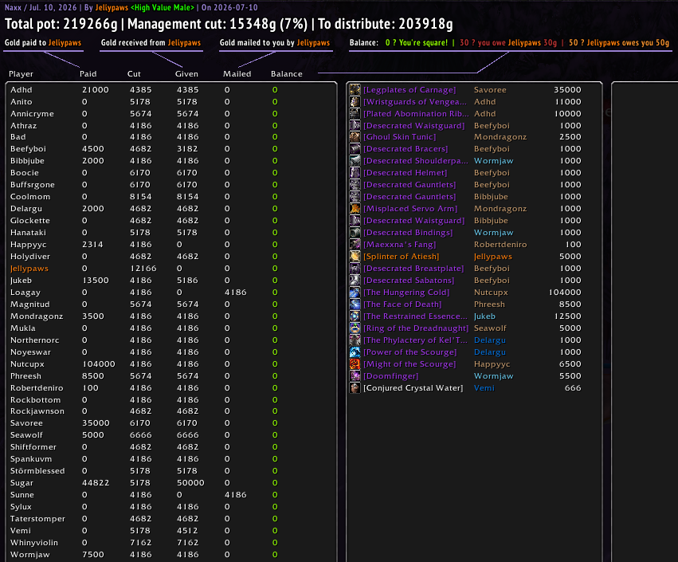Select the Paid column header
The image size is (678, 562).
coord(88,74)
